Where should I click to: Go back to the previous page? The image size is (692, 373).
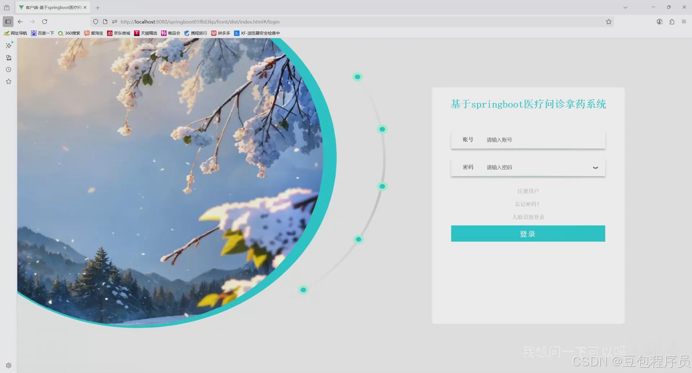tap(21, 22)
